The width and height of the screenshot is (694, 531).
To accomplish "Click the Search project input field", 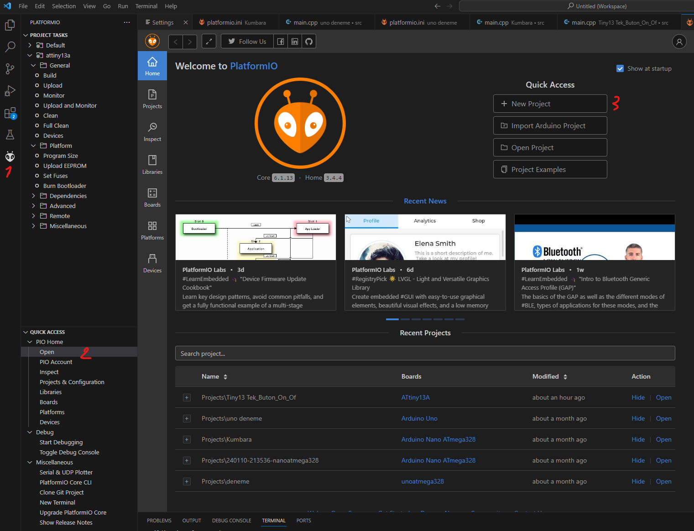I will click(x=425, y=353).
